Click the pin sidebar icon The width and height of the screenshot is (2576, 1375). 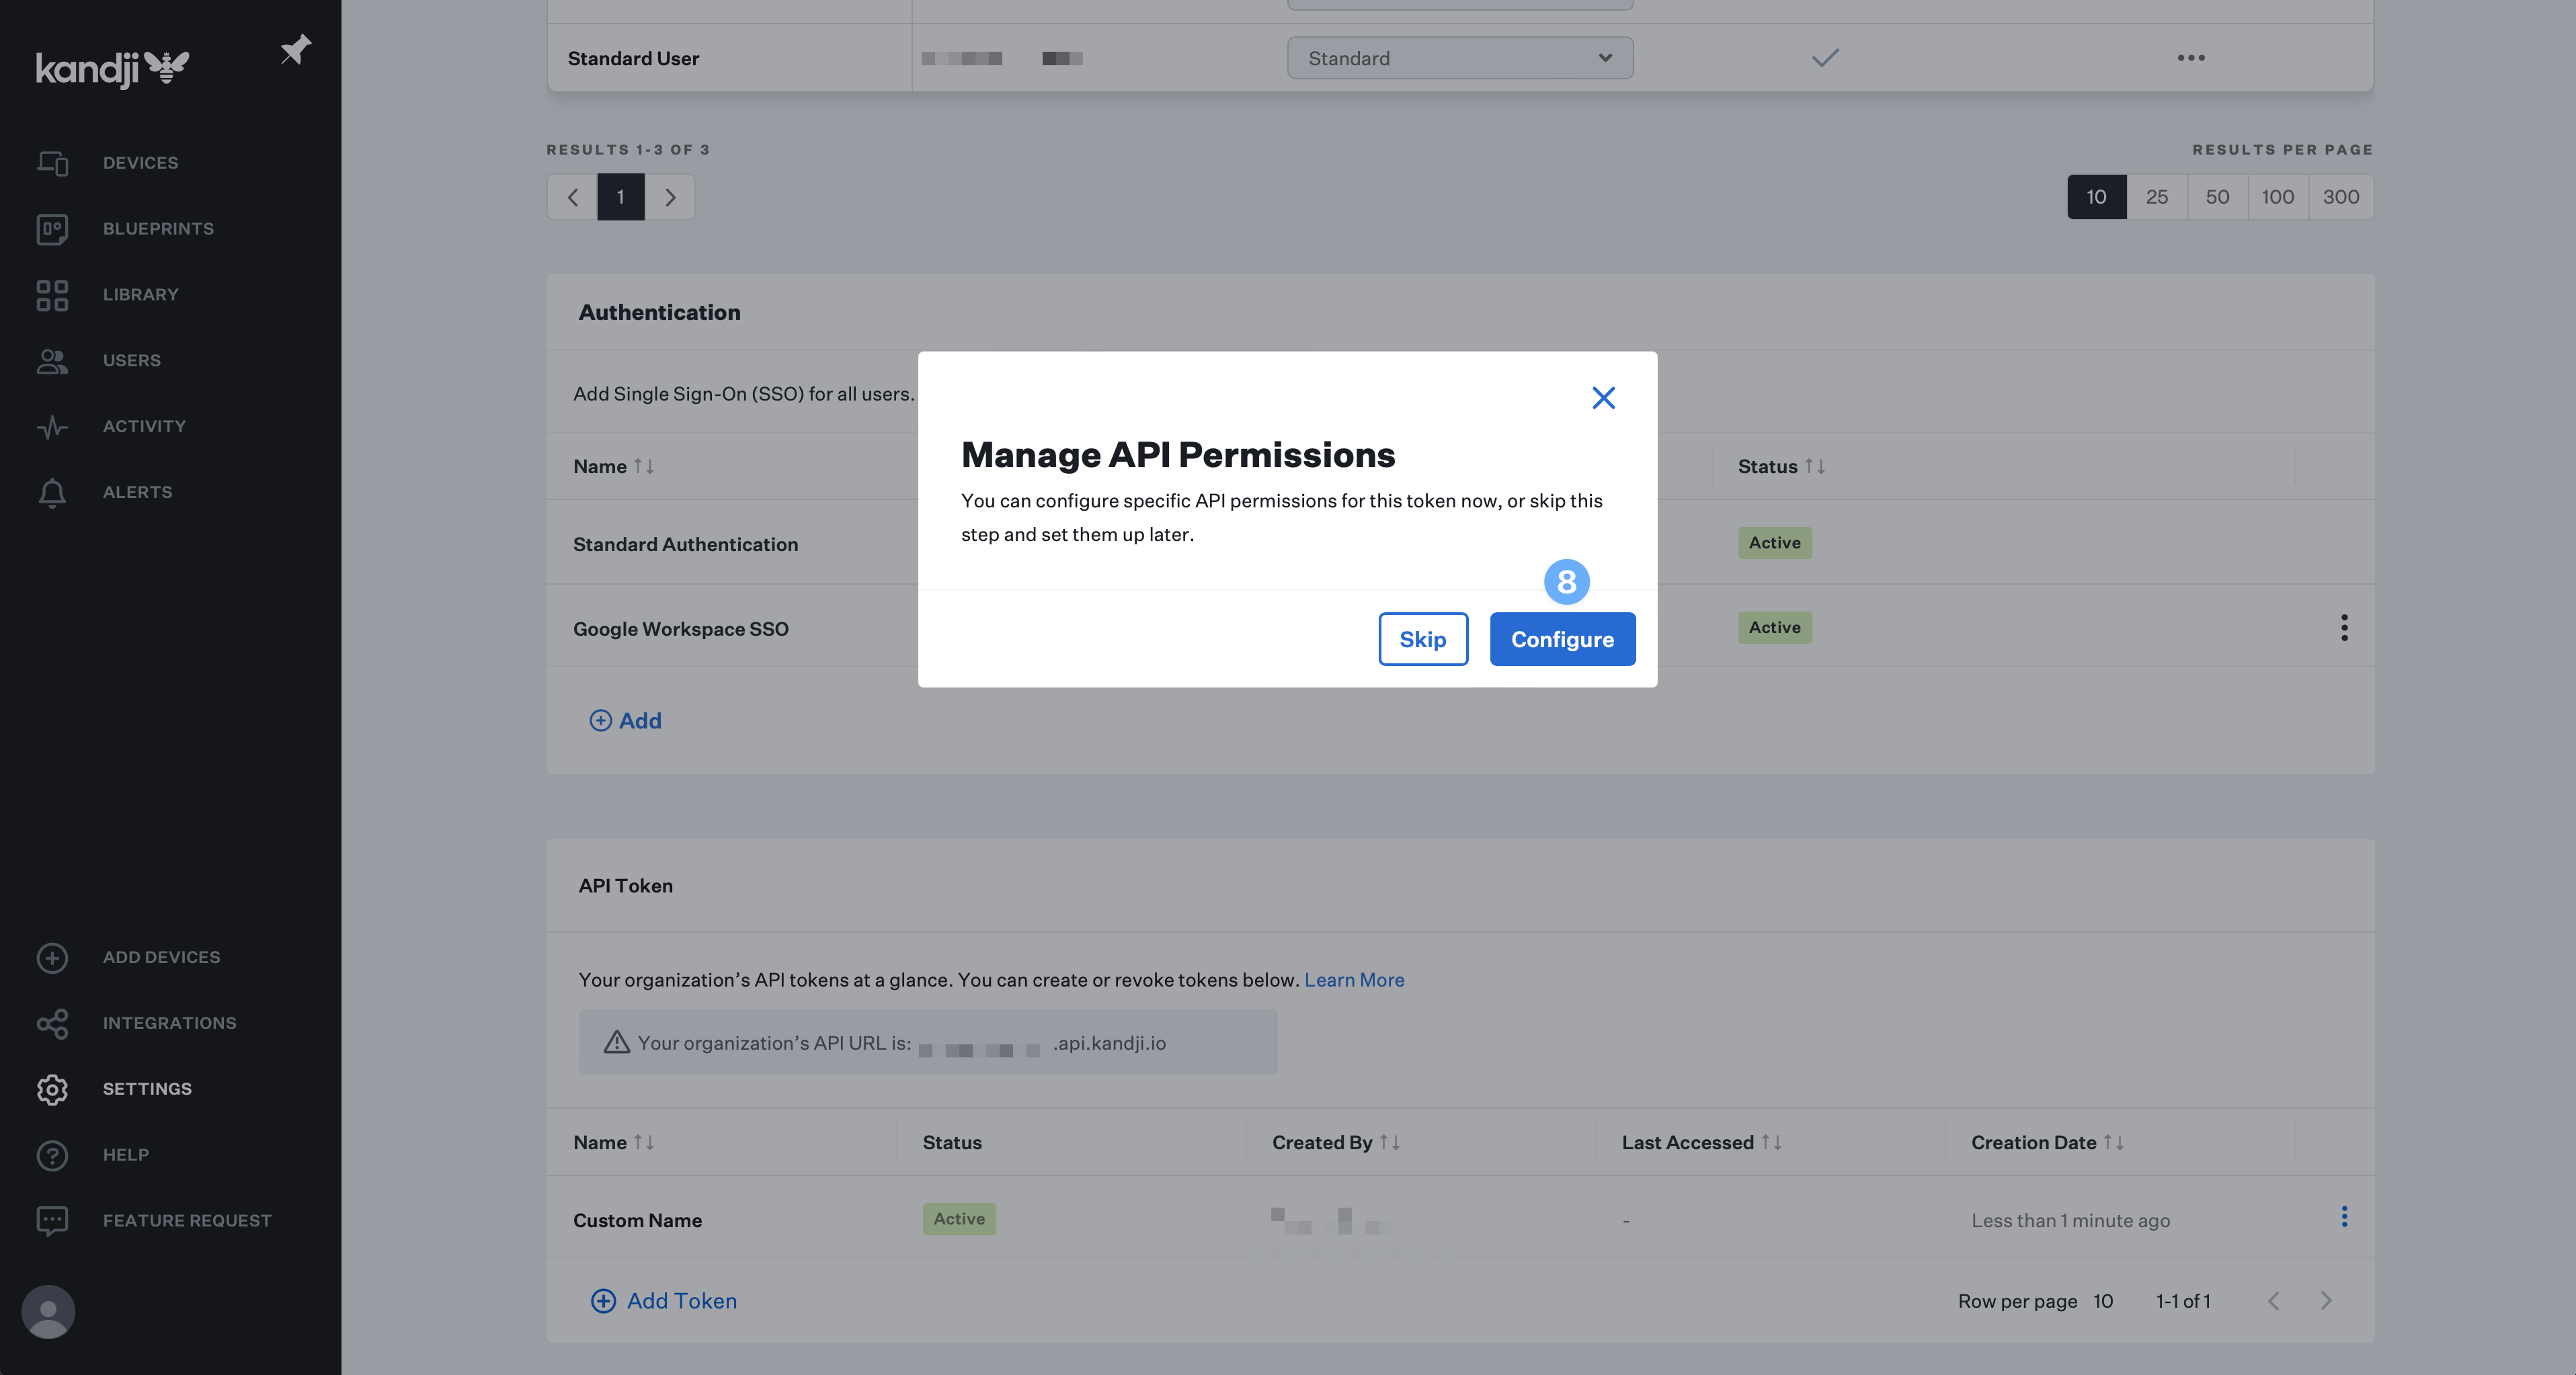295,49
